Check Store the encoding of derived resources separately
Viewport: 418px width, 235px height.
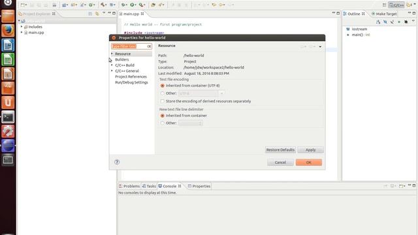[163, 101]
